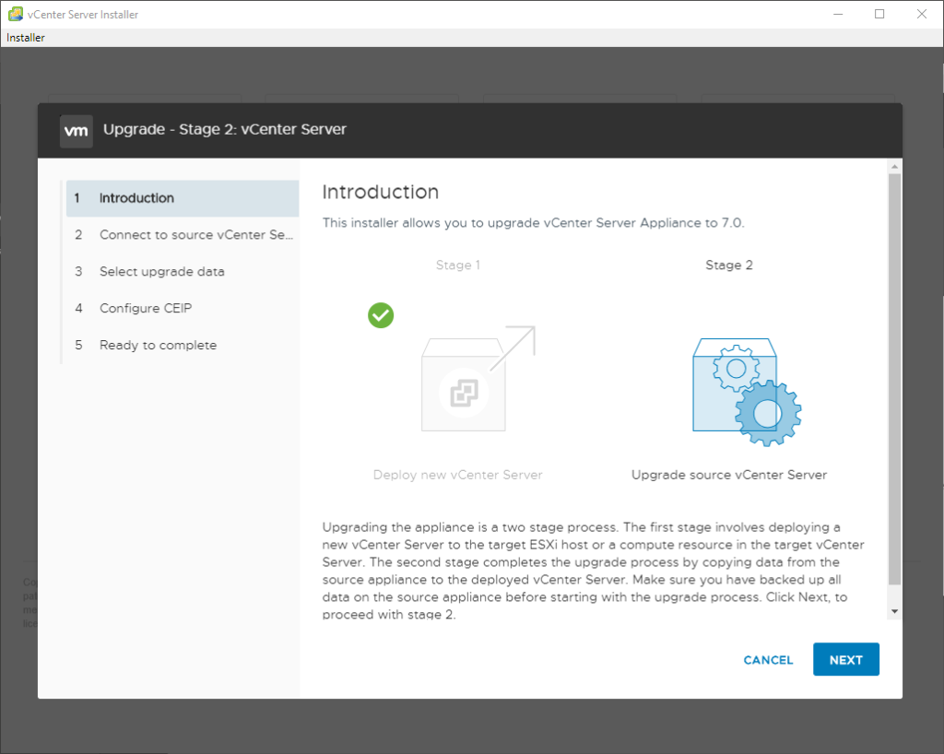Click the Deploy new vCenter Server box illustration
The image size is (944, 754).
click(x=478, y=379)
